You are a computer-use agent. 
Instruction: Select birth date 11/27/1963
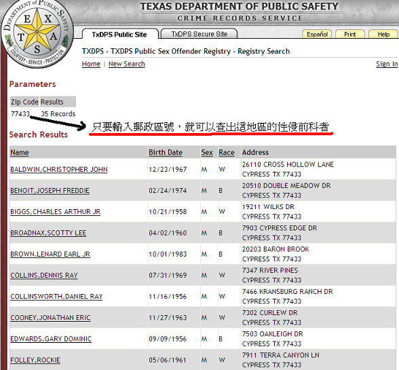click(x=168, y=318)
